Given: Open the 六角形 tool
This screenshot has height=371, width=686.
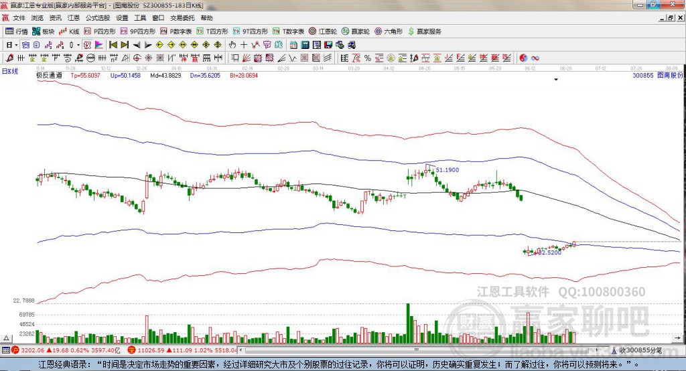Looking at the screenshot, I should [389, 31].
